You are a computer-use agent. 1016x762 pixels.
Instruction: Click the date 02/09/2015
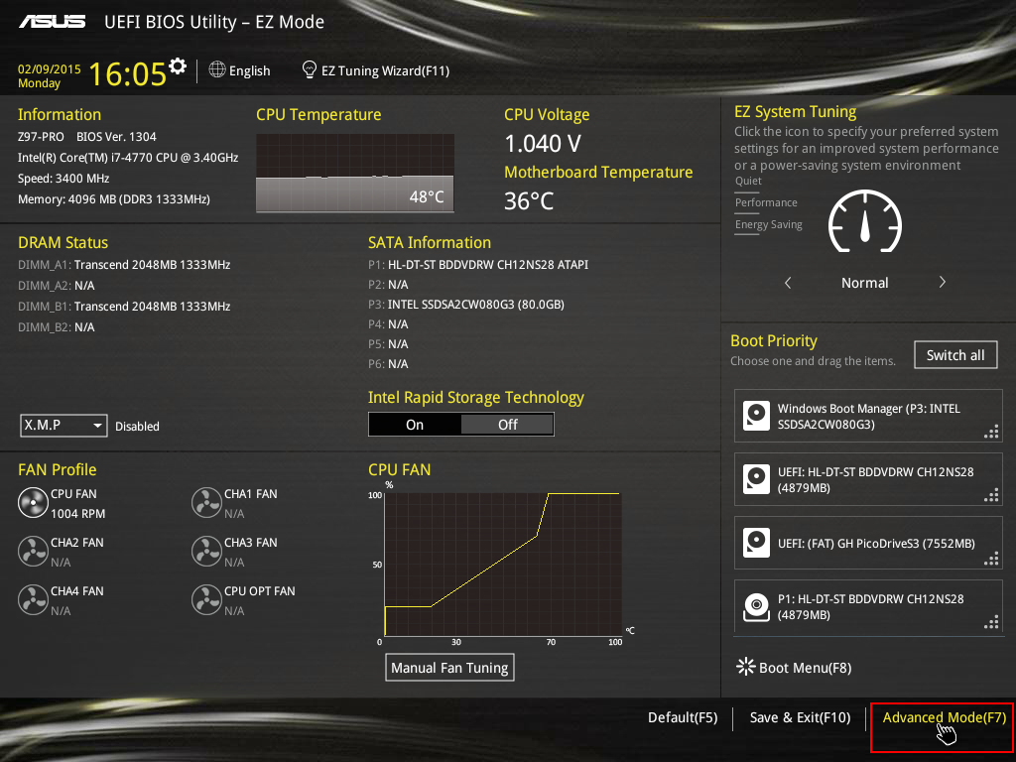click(x=50, y=68)
